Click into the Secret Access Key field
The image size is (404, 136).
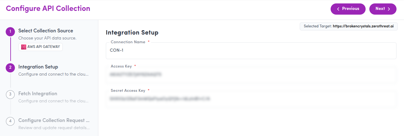tap(251, 99)
